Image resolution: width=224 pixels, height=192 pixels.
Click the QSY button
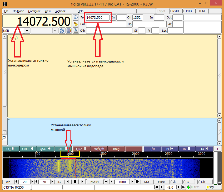click(147, 182)
